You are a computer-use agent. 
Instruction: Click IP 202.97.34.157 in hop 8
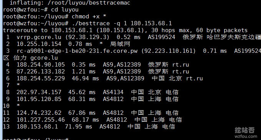[39, 92]
